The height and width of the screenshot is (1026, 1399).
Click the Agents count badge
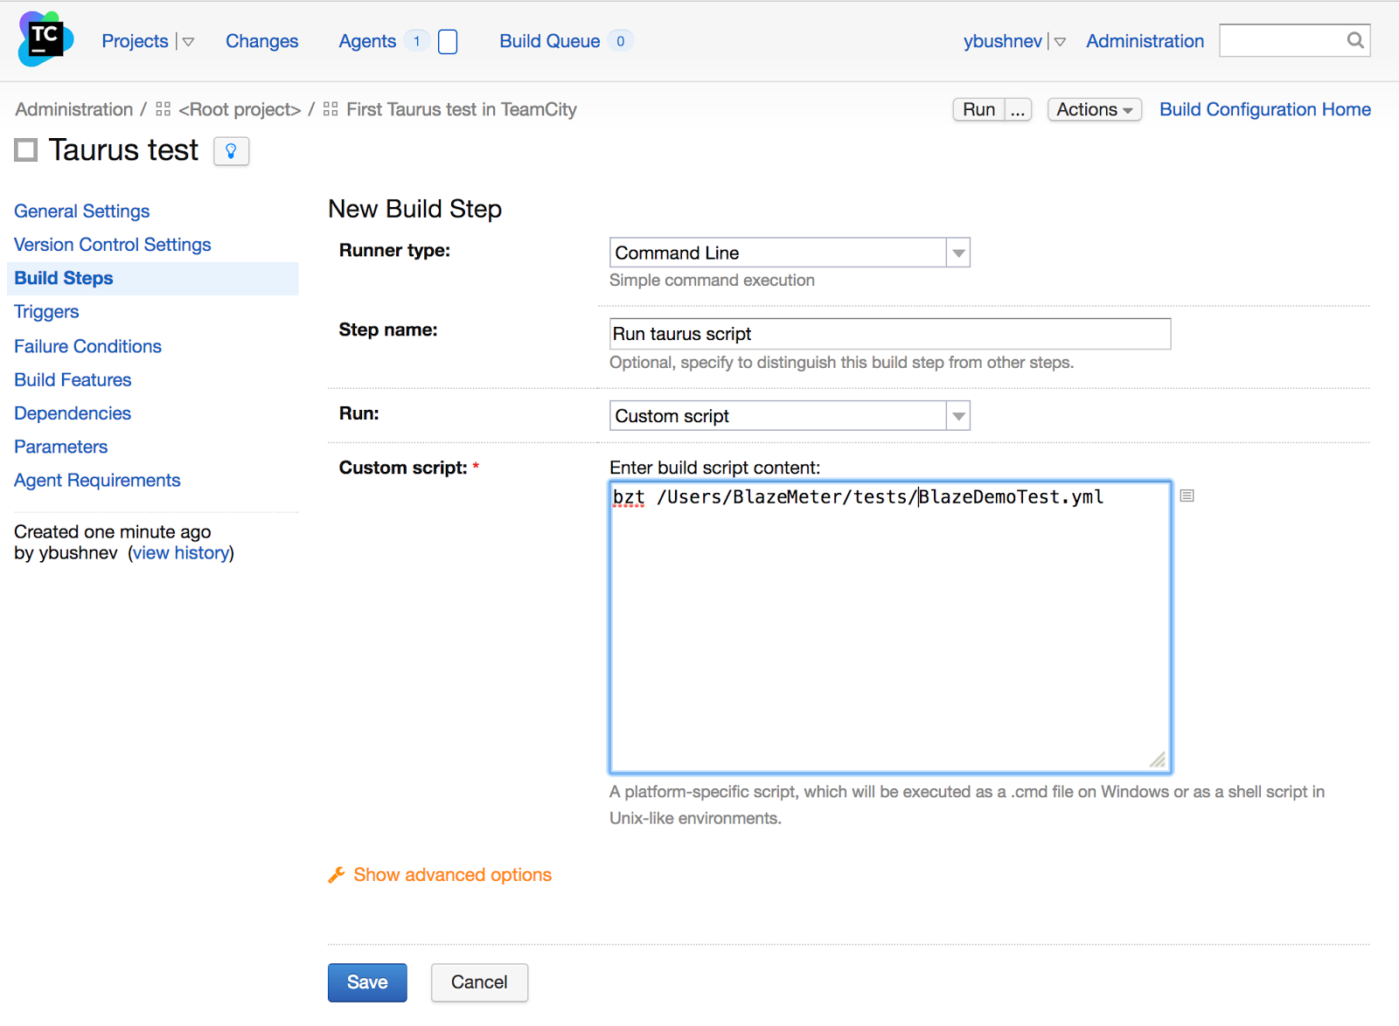(417, 41)
